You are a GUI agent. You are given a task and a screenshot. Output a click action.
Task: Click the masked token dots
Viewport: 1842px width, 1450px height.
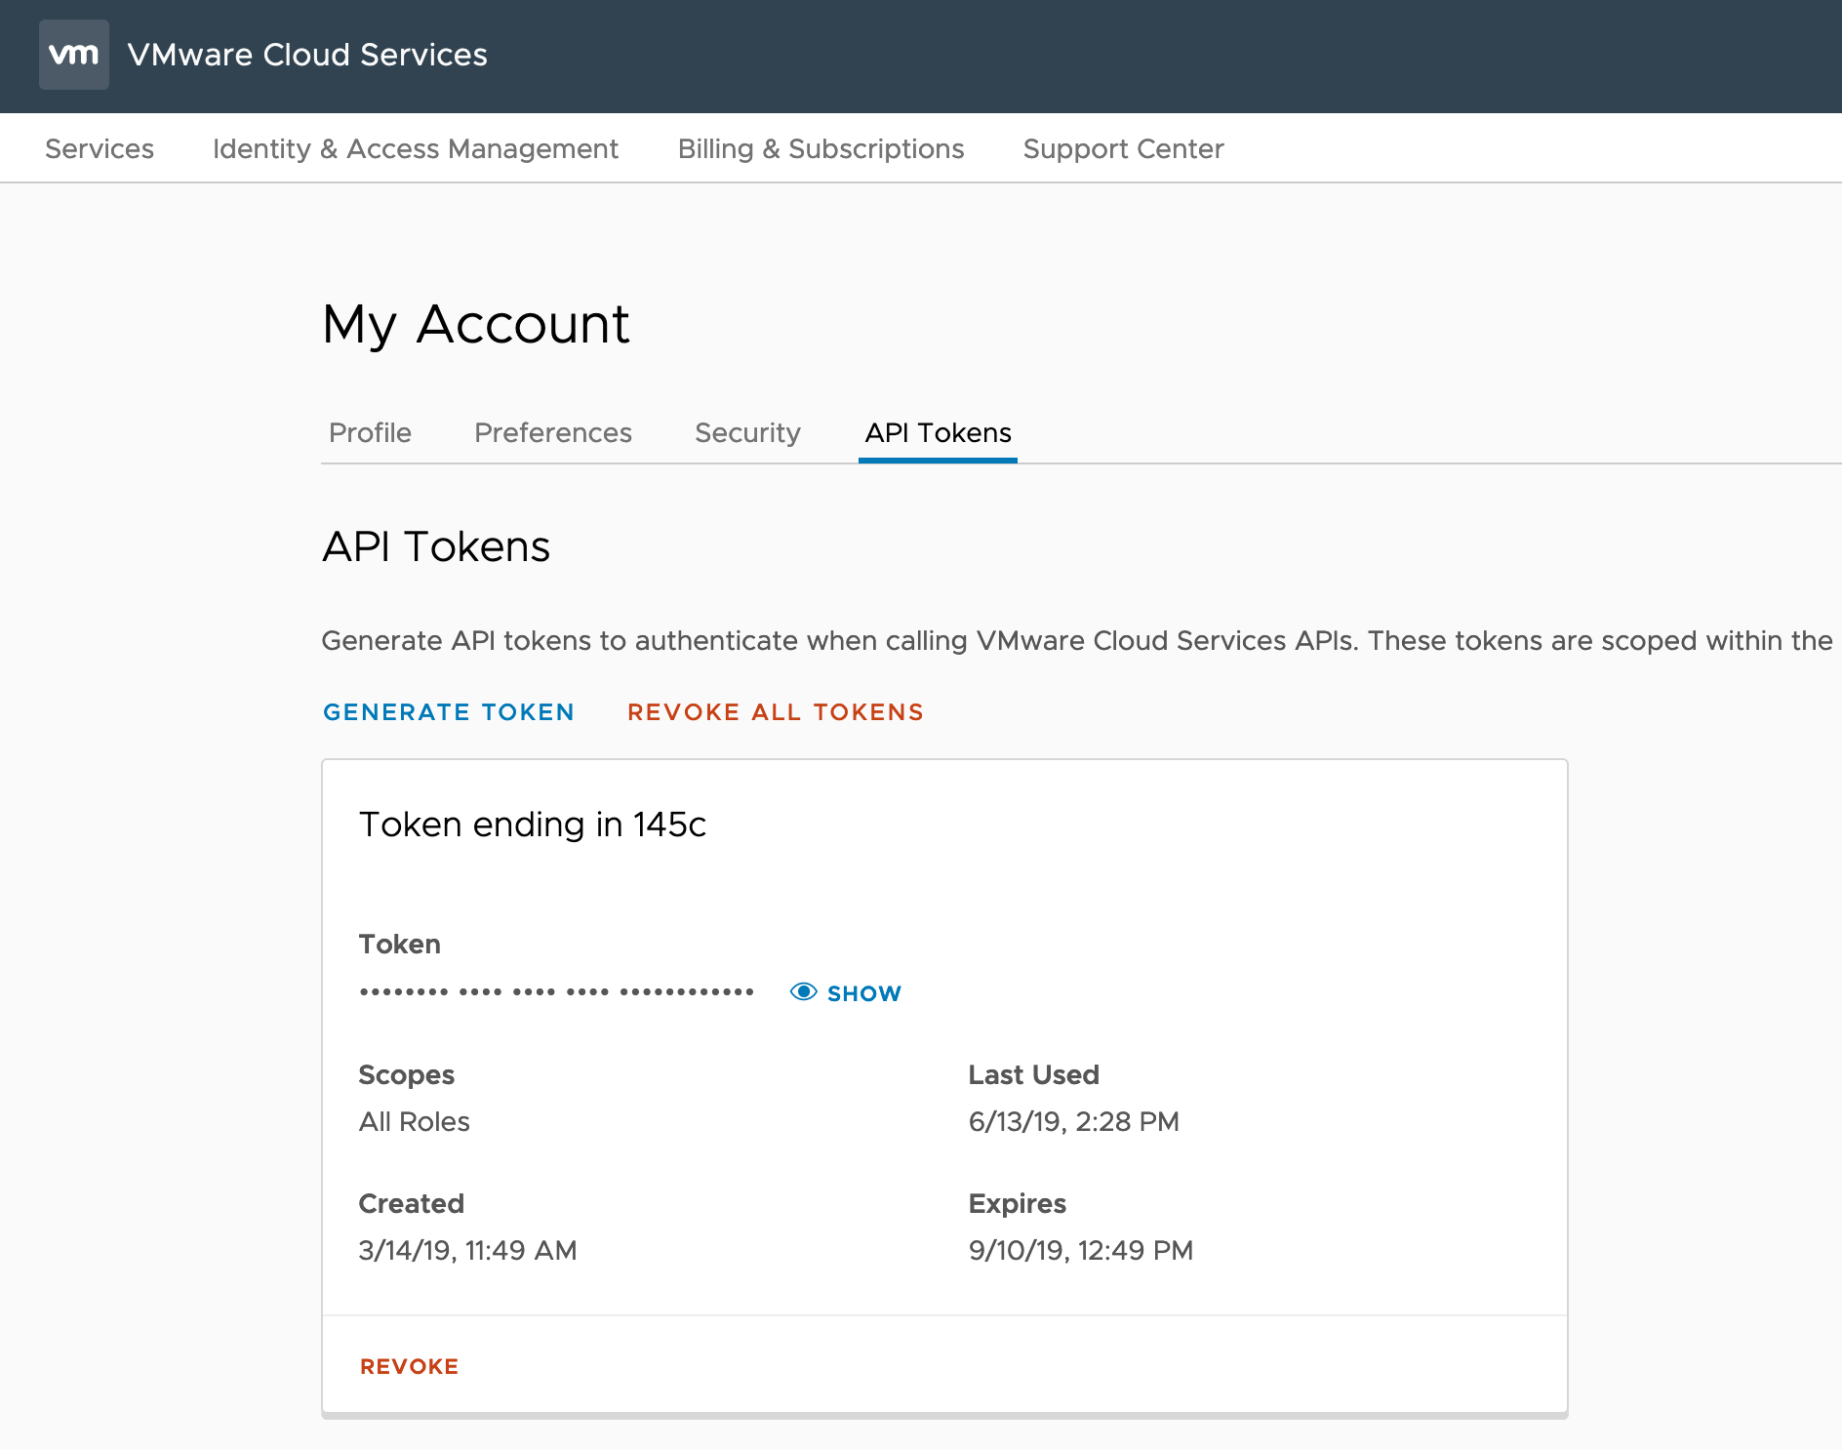(x=556, y=992)
